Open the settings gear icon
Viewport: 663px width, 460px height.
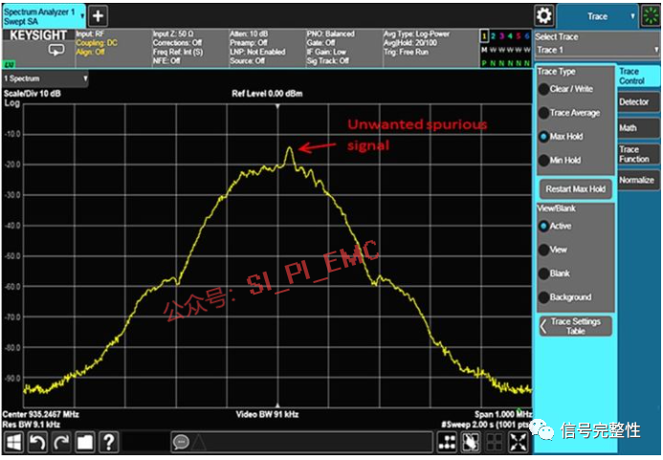(543, 16)
